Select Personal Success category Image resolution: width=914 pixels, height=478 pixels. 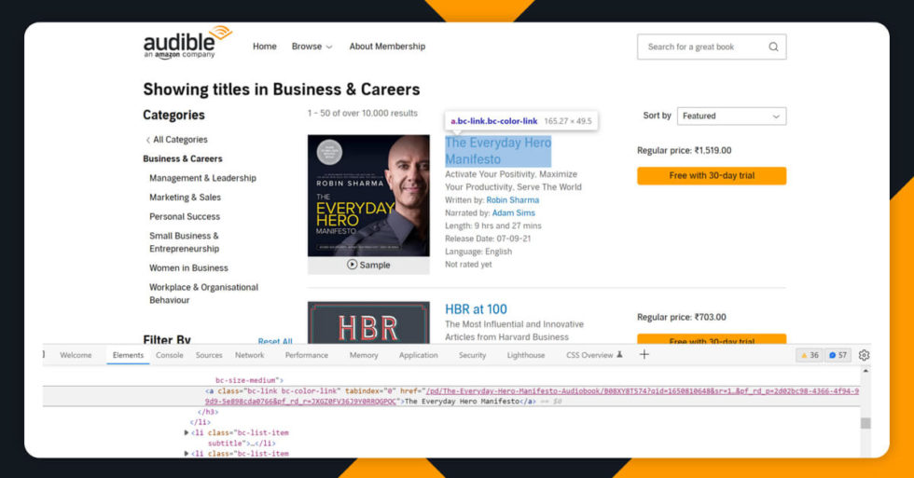(x=185, y=216)
